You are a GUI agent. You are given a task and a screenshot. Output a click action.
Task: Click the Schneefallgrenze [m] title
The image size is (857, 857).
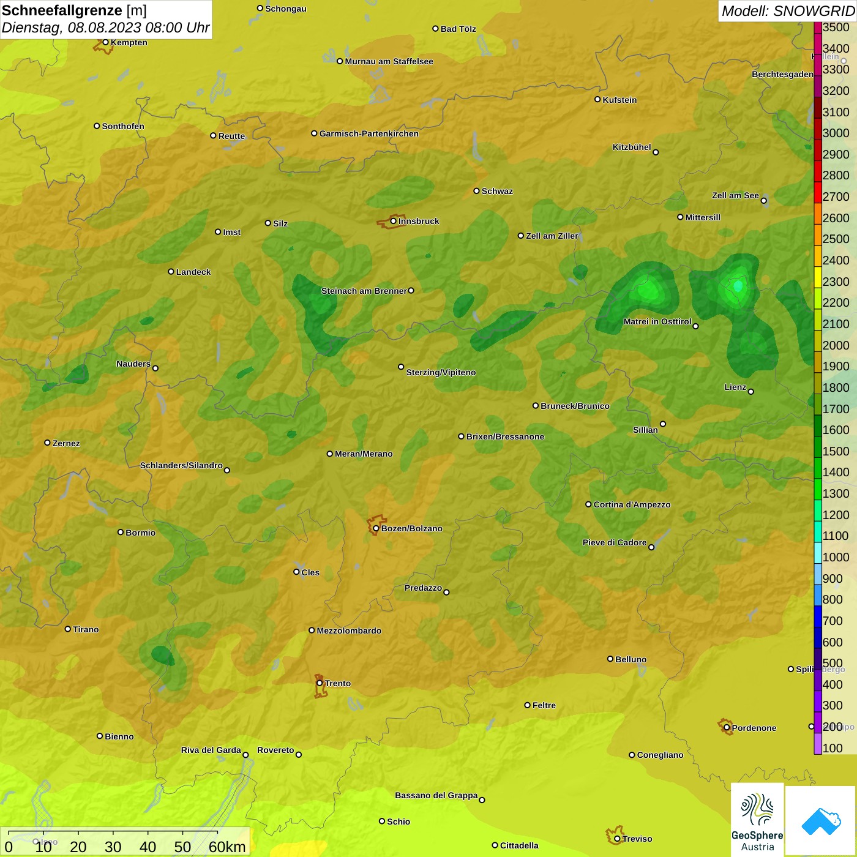point(74,10)
